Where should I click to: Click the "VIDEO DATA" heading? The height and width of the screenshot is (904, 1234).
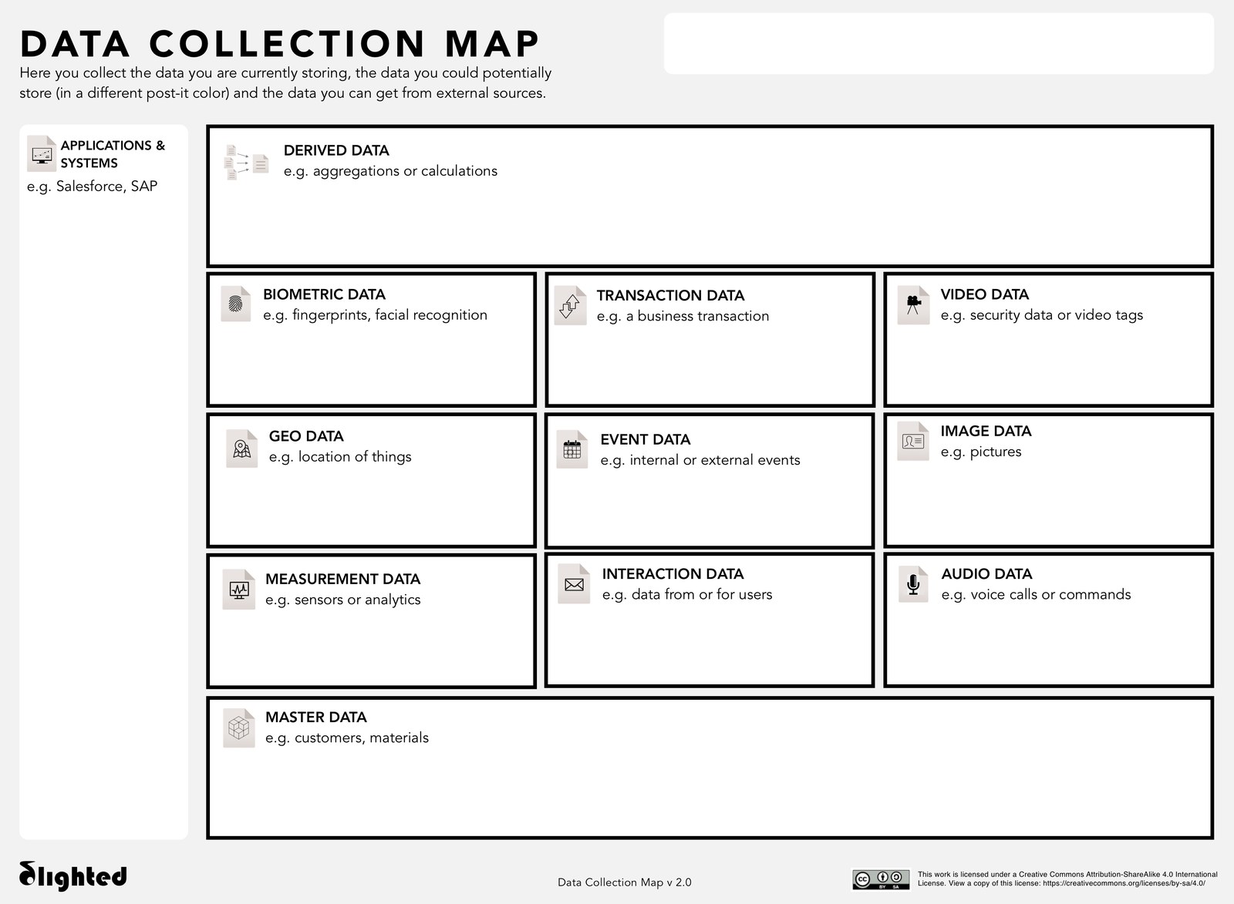point(985,294)
